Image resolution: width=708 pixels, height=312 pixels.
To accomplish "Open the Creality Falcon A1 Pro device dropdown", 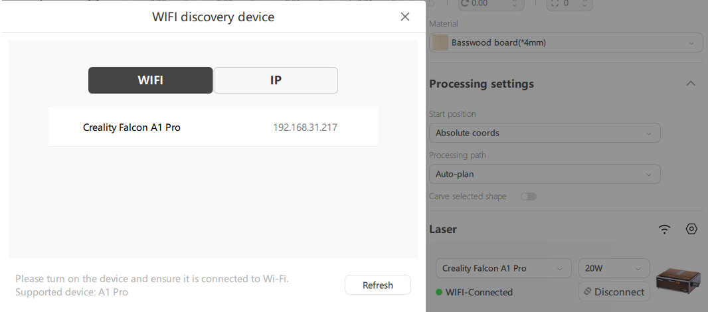I will pos(503,268).
